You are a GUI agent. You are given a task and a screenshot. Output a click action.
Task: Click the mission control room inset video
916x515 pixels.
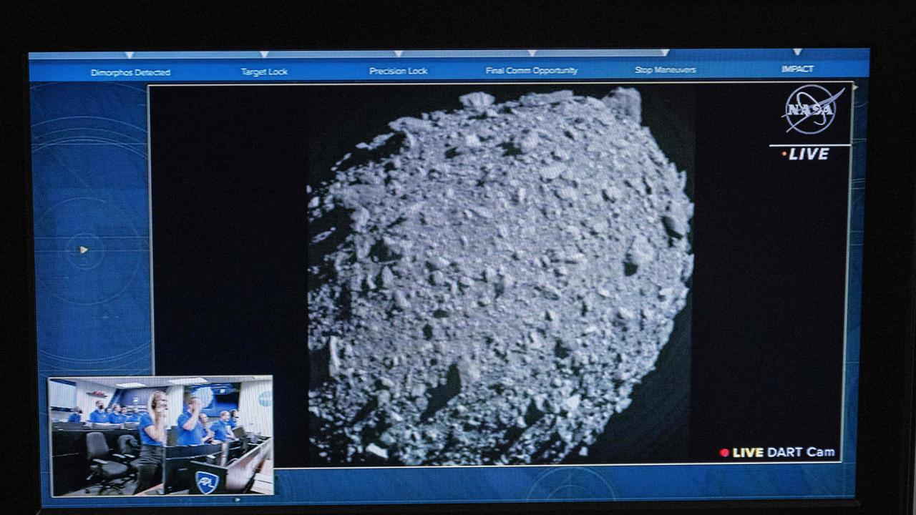(x=161, y=435)
